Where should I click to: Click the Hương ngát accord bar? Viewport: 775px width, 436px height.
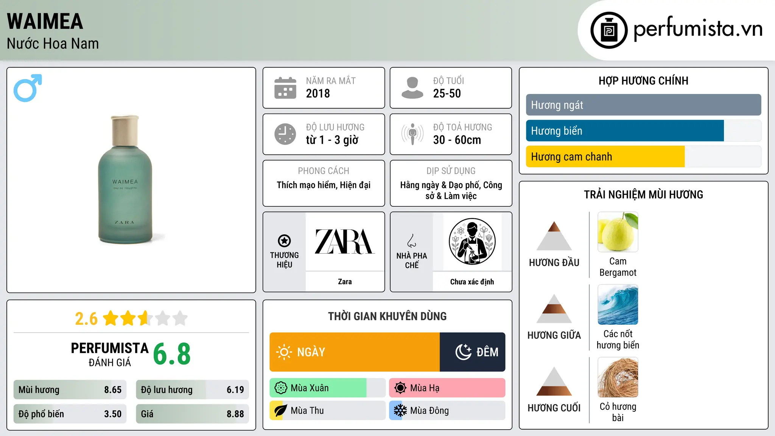pyautogui.click(x=644, y=105)
